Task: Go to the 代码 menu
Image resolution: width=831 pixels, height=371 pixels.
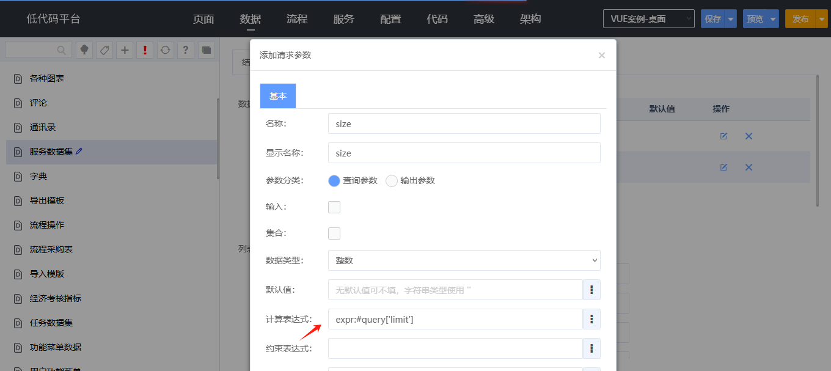Action: 437,19
